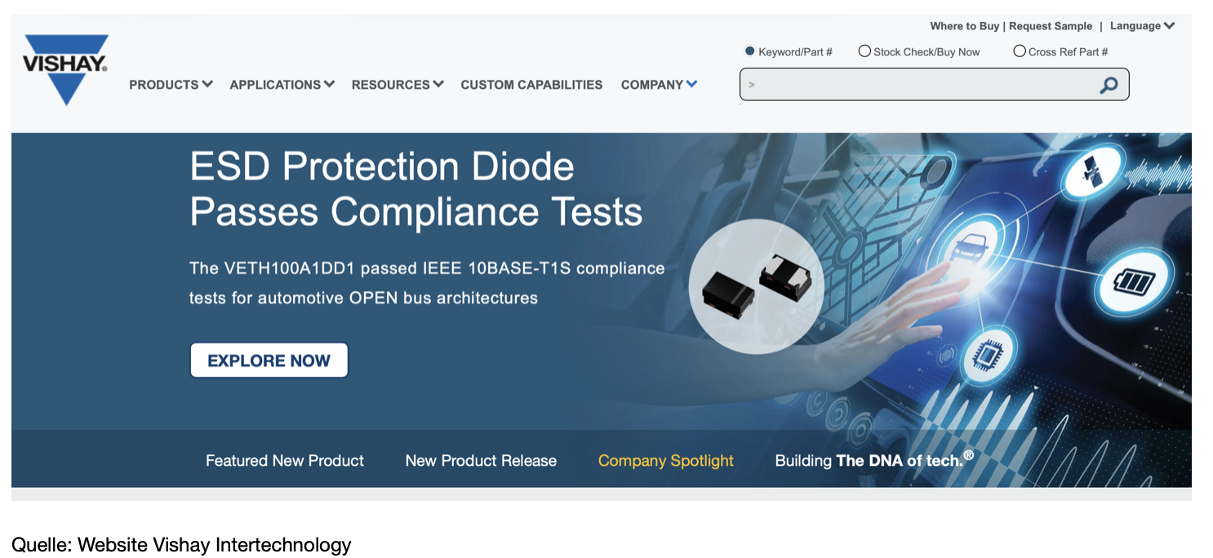The height and width of the screenshot is (558, 1213).
Task: Select the Keyword/Part # radio button
Action: [x=750, y=51]
